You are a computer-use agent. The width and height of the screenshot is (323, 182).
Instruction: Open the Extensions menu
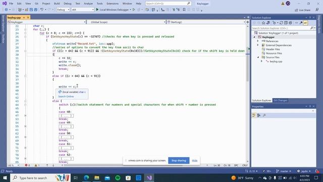(113, 4)
